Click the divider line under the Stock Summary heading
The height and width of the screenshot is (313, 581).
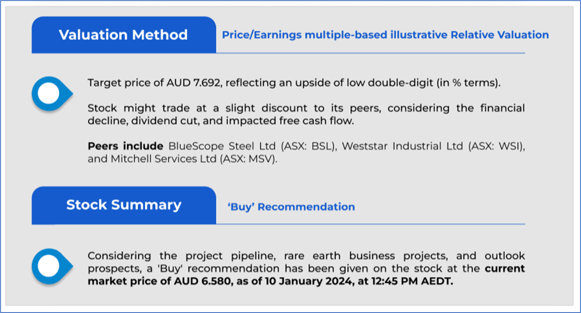pos(370,224)
